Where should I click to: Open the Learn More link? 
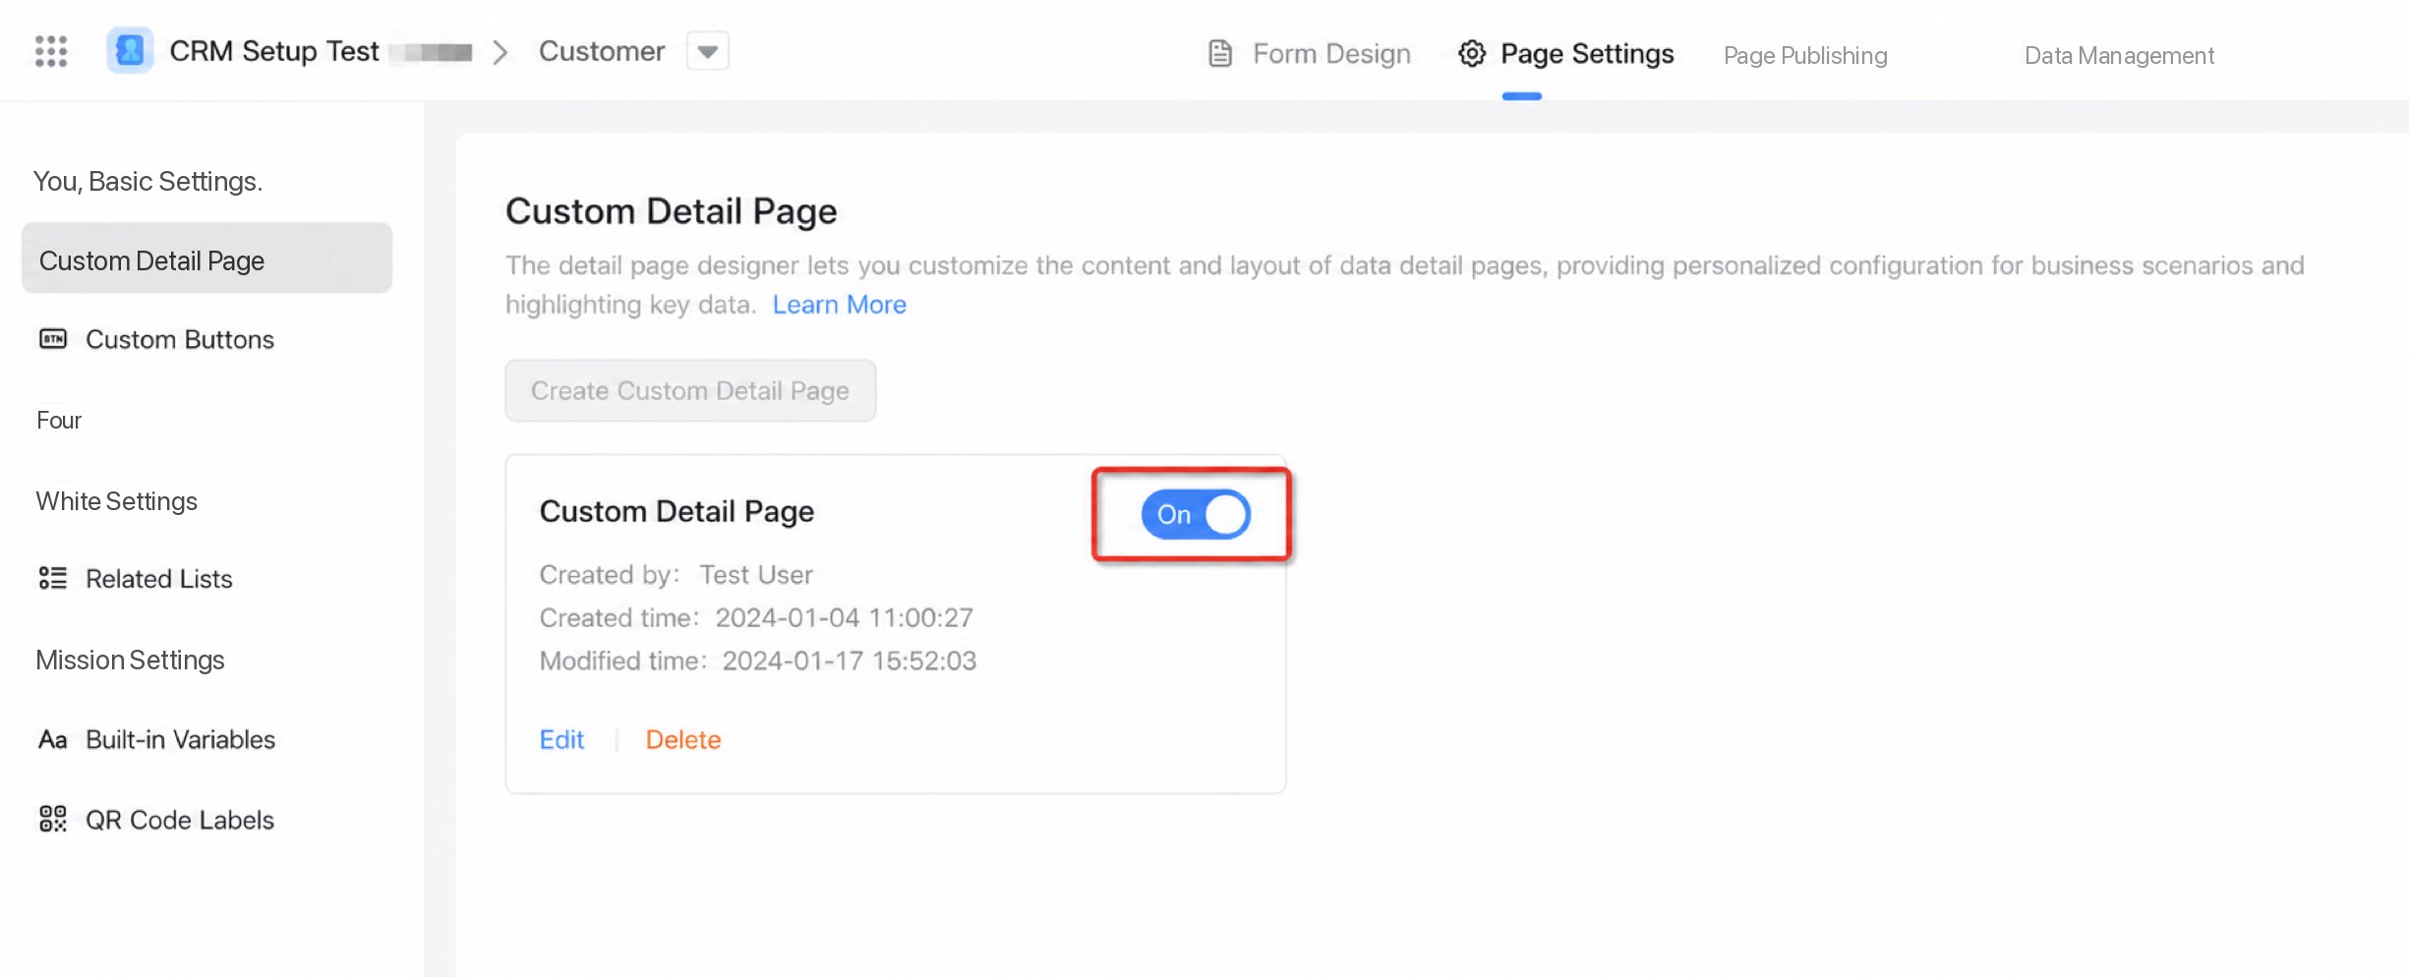click(840, 305)
